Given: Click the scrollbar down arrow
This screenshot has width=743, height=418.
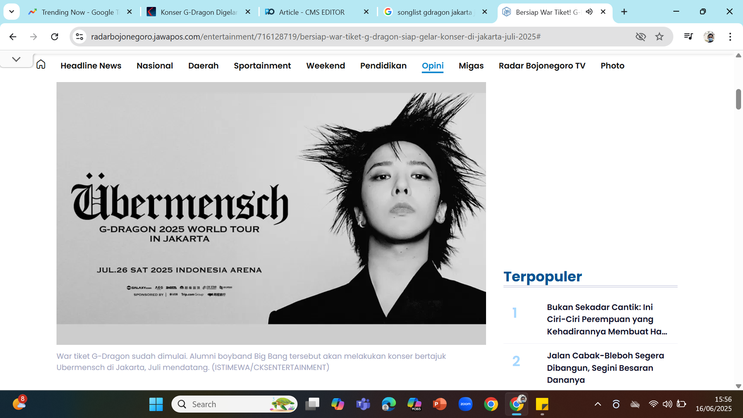Looking at the screenshot, I should [738, 386].
